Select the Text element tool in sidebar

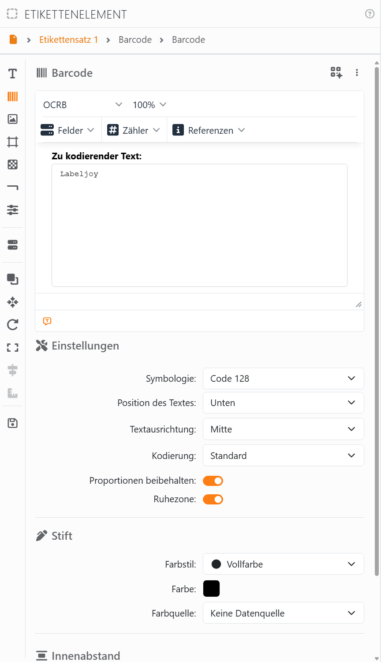tap(13, 74)
